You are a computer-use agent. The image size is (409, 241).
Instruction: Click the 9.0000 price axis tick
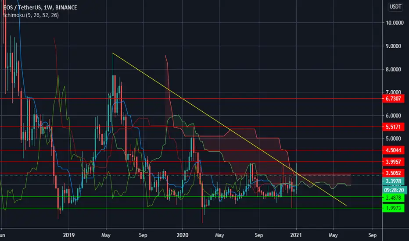pyautogui.click(x=393, y=46)
